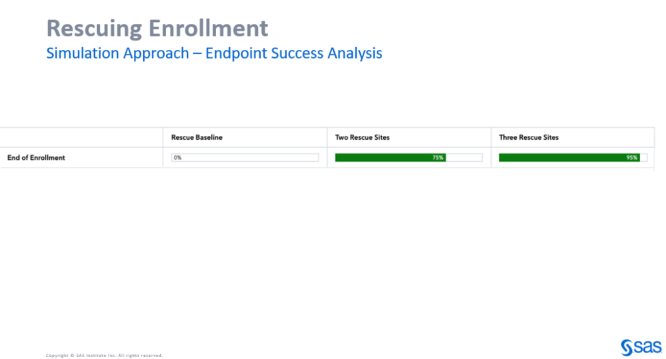Click the 95% label inside green bar
The width and height of the screenshot is (666, 359).
click(x=632, y=157)
